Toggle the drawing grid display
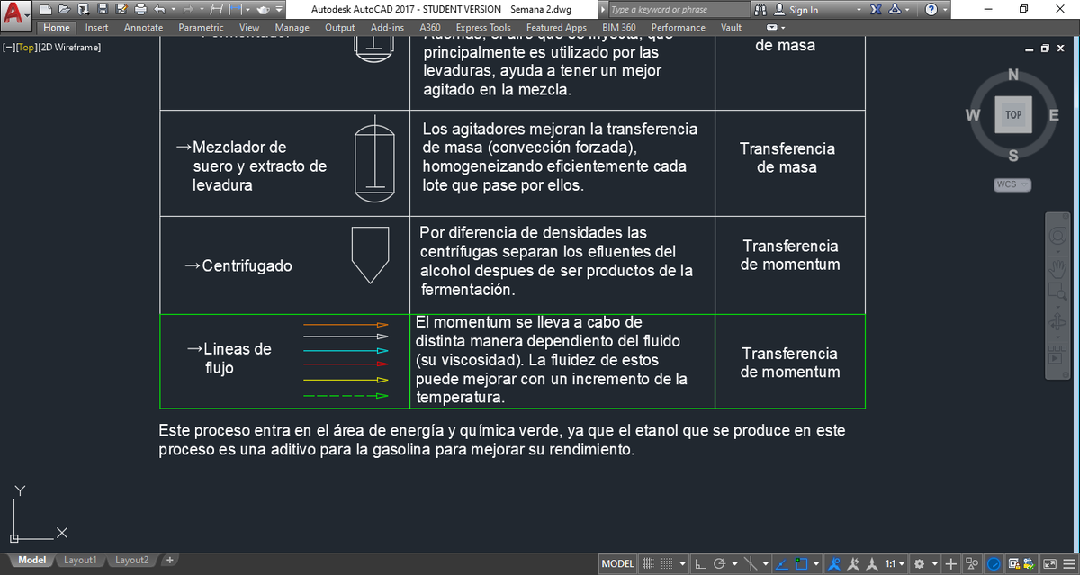Viewport: 1080px width, 575px height. [648, 564]
